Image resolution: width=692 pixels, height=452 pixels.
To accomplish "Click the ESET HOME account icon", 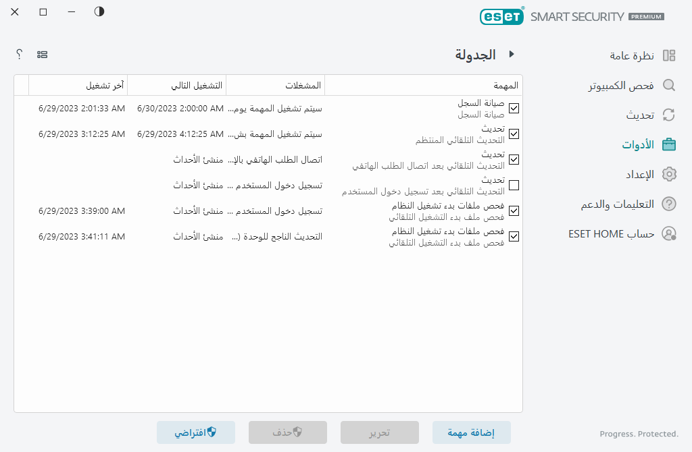I will click(x=669, y=233).
